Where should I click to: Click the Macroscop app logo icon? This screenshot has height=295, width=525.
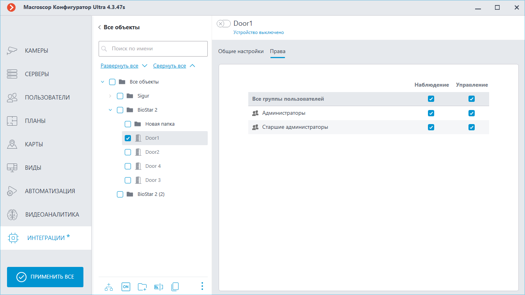tap(12, 7)
